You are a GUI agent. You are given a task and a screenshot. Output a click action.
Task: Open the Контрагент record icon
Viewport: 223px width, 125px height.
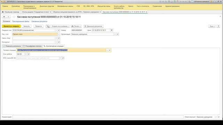click(x=59, y=42)
